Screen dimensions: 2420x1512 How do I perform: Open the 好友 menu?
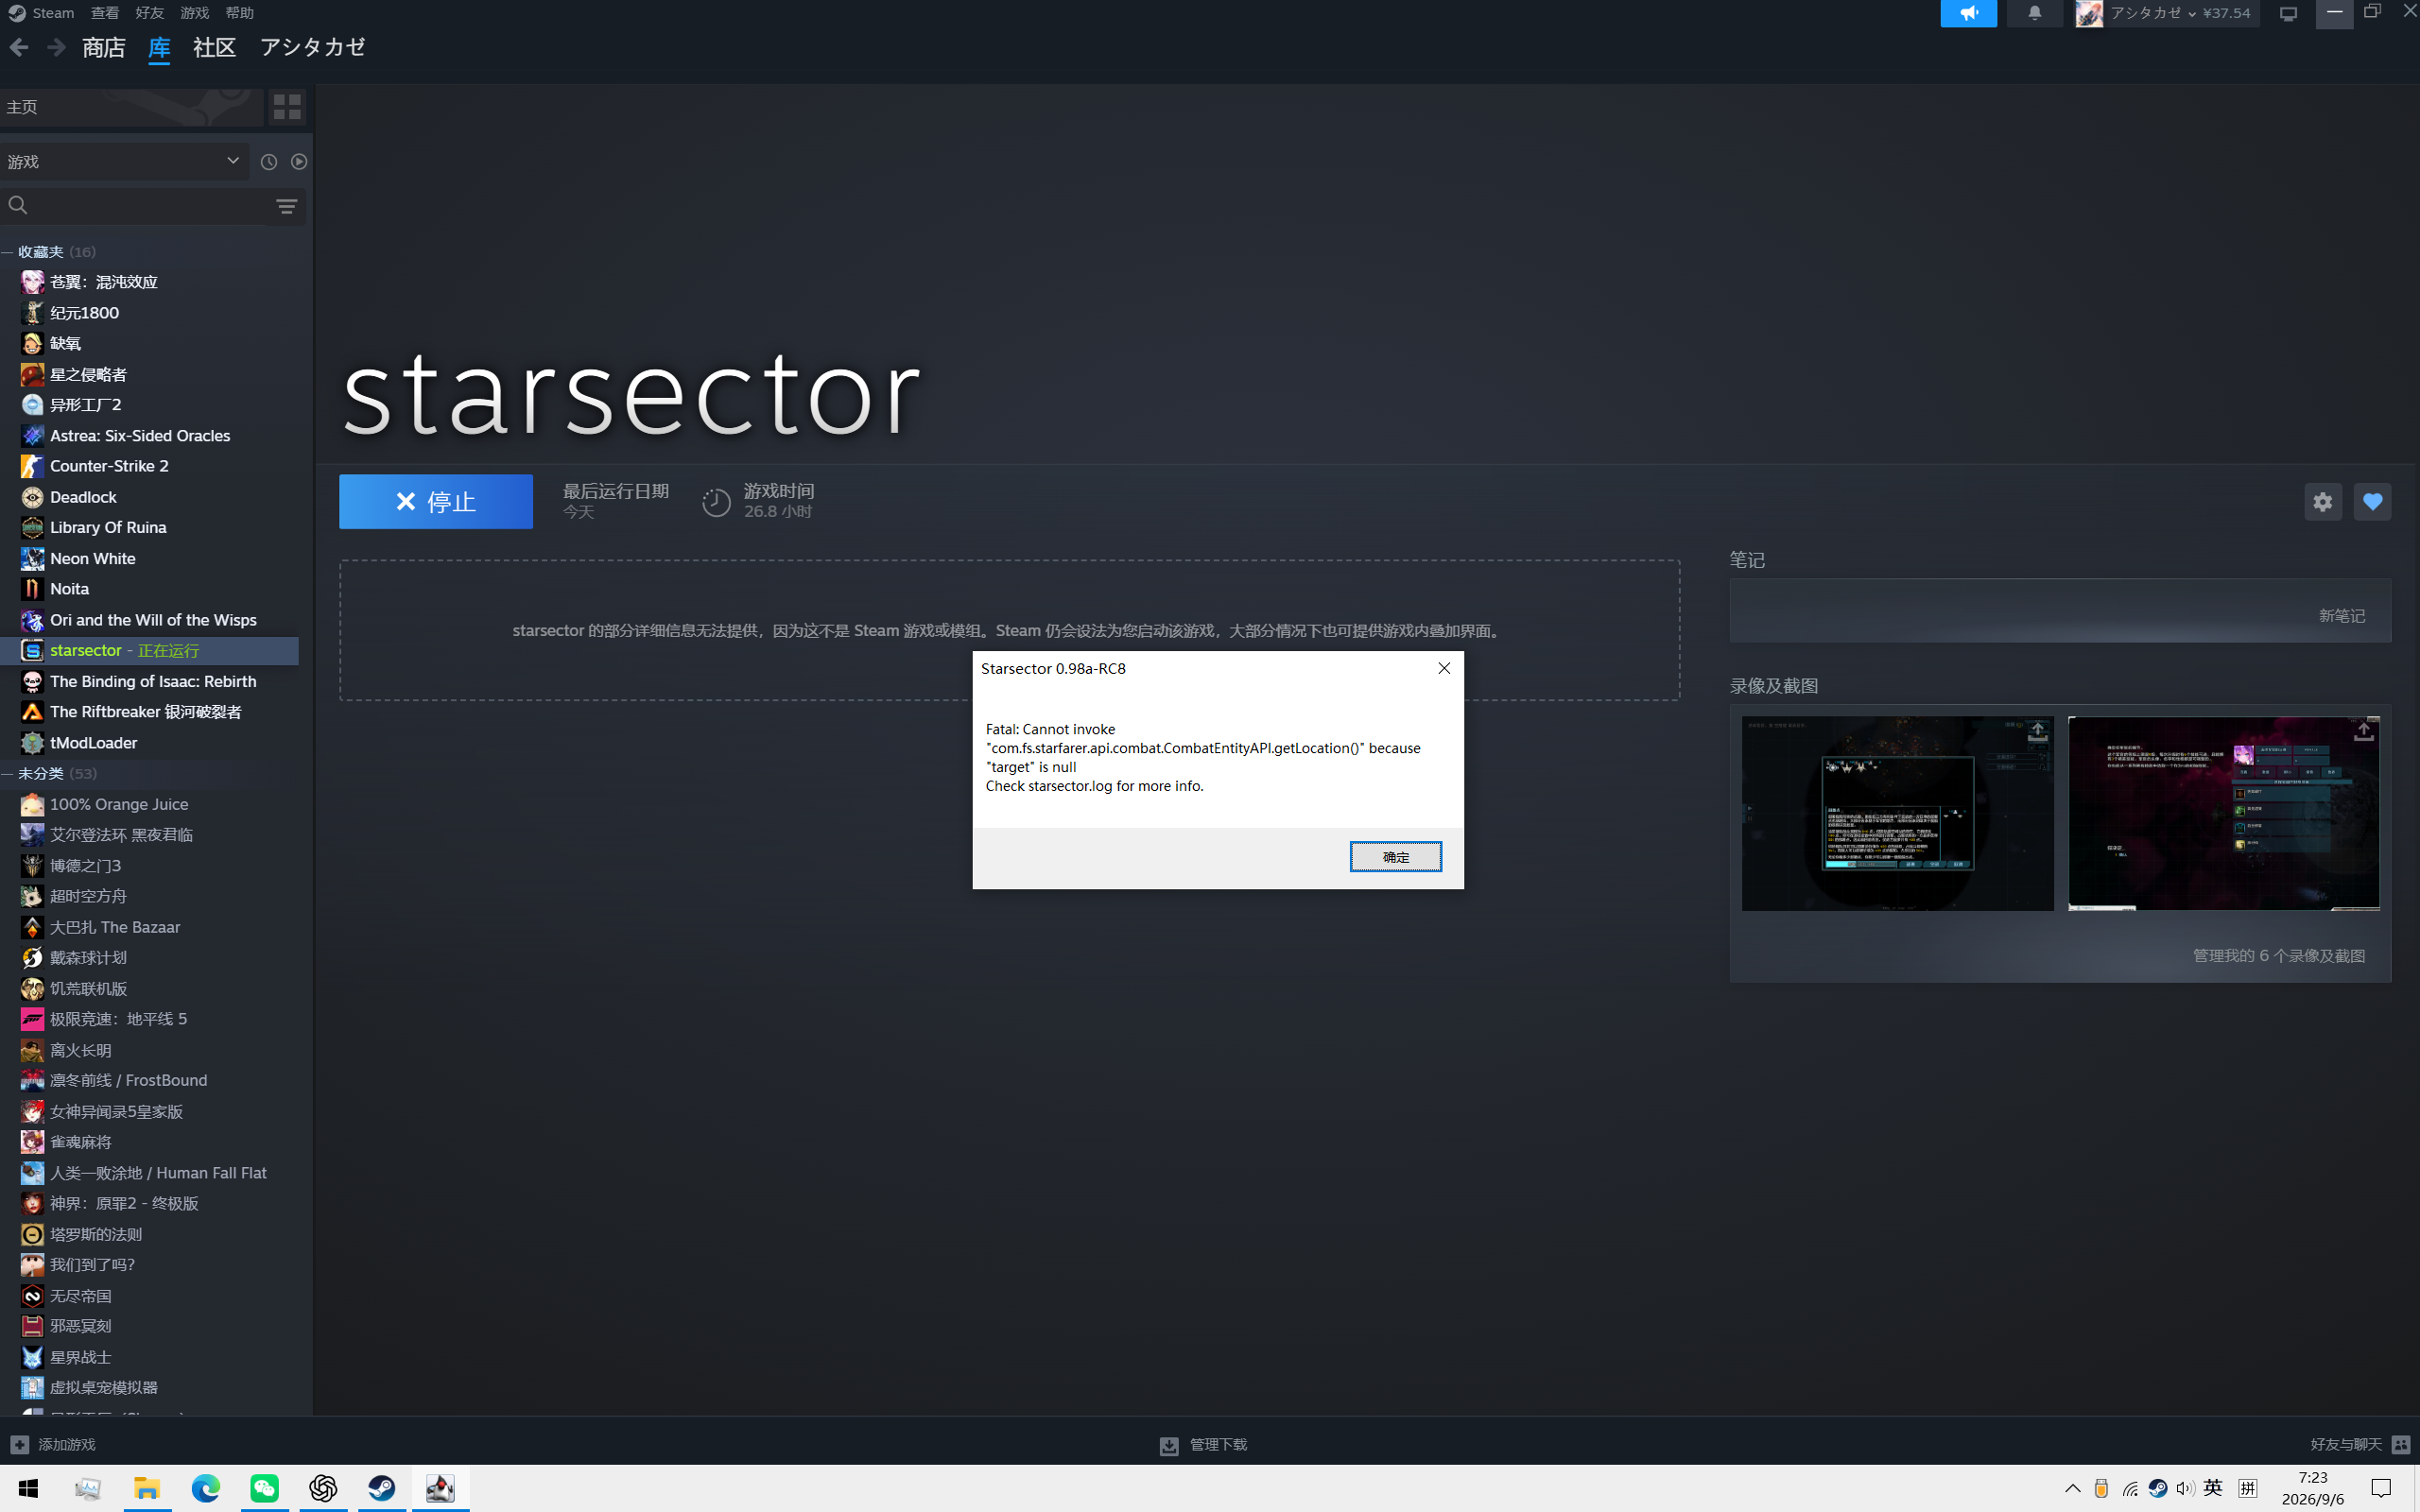(x=149, y=13)
